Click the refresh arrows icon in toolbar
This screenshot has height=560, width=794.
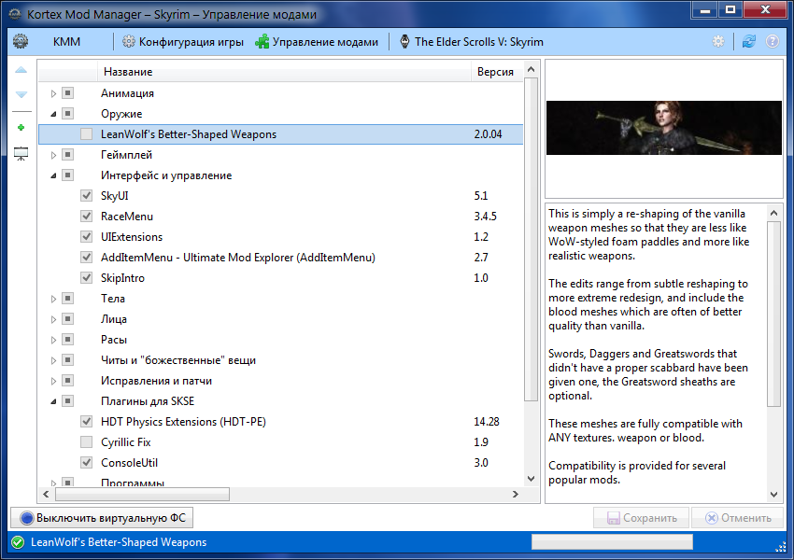click(749, 41)
